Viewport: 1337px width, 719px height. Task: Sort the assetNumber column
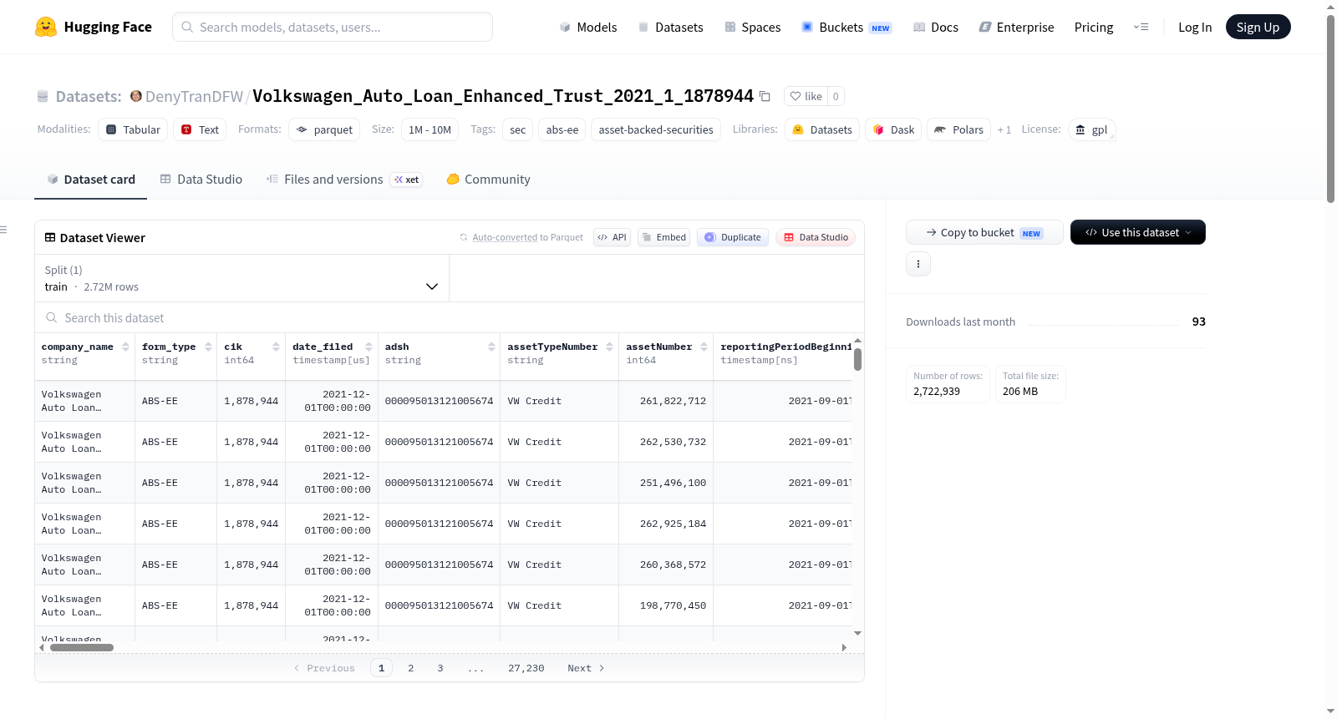tap(704, 347)
